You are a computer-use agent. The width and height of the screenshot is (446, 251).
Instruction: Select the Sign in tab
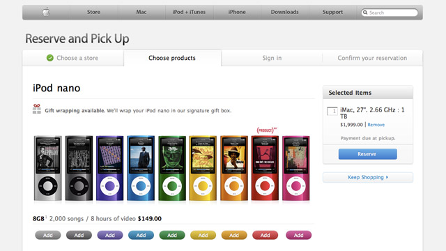[x=272, y=58]
